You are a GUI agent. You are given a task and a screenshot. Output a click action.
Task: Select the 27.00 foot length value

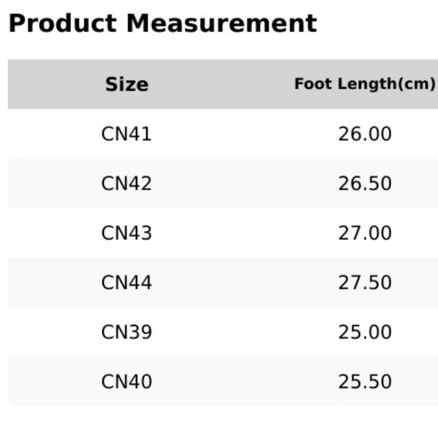(365, 233)
